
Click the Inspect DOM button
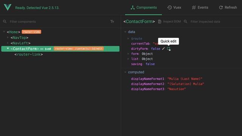pyautogui.click(x=169, y=22)
